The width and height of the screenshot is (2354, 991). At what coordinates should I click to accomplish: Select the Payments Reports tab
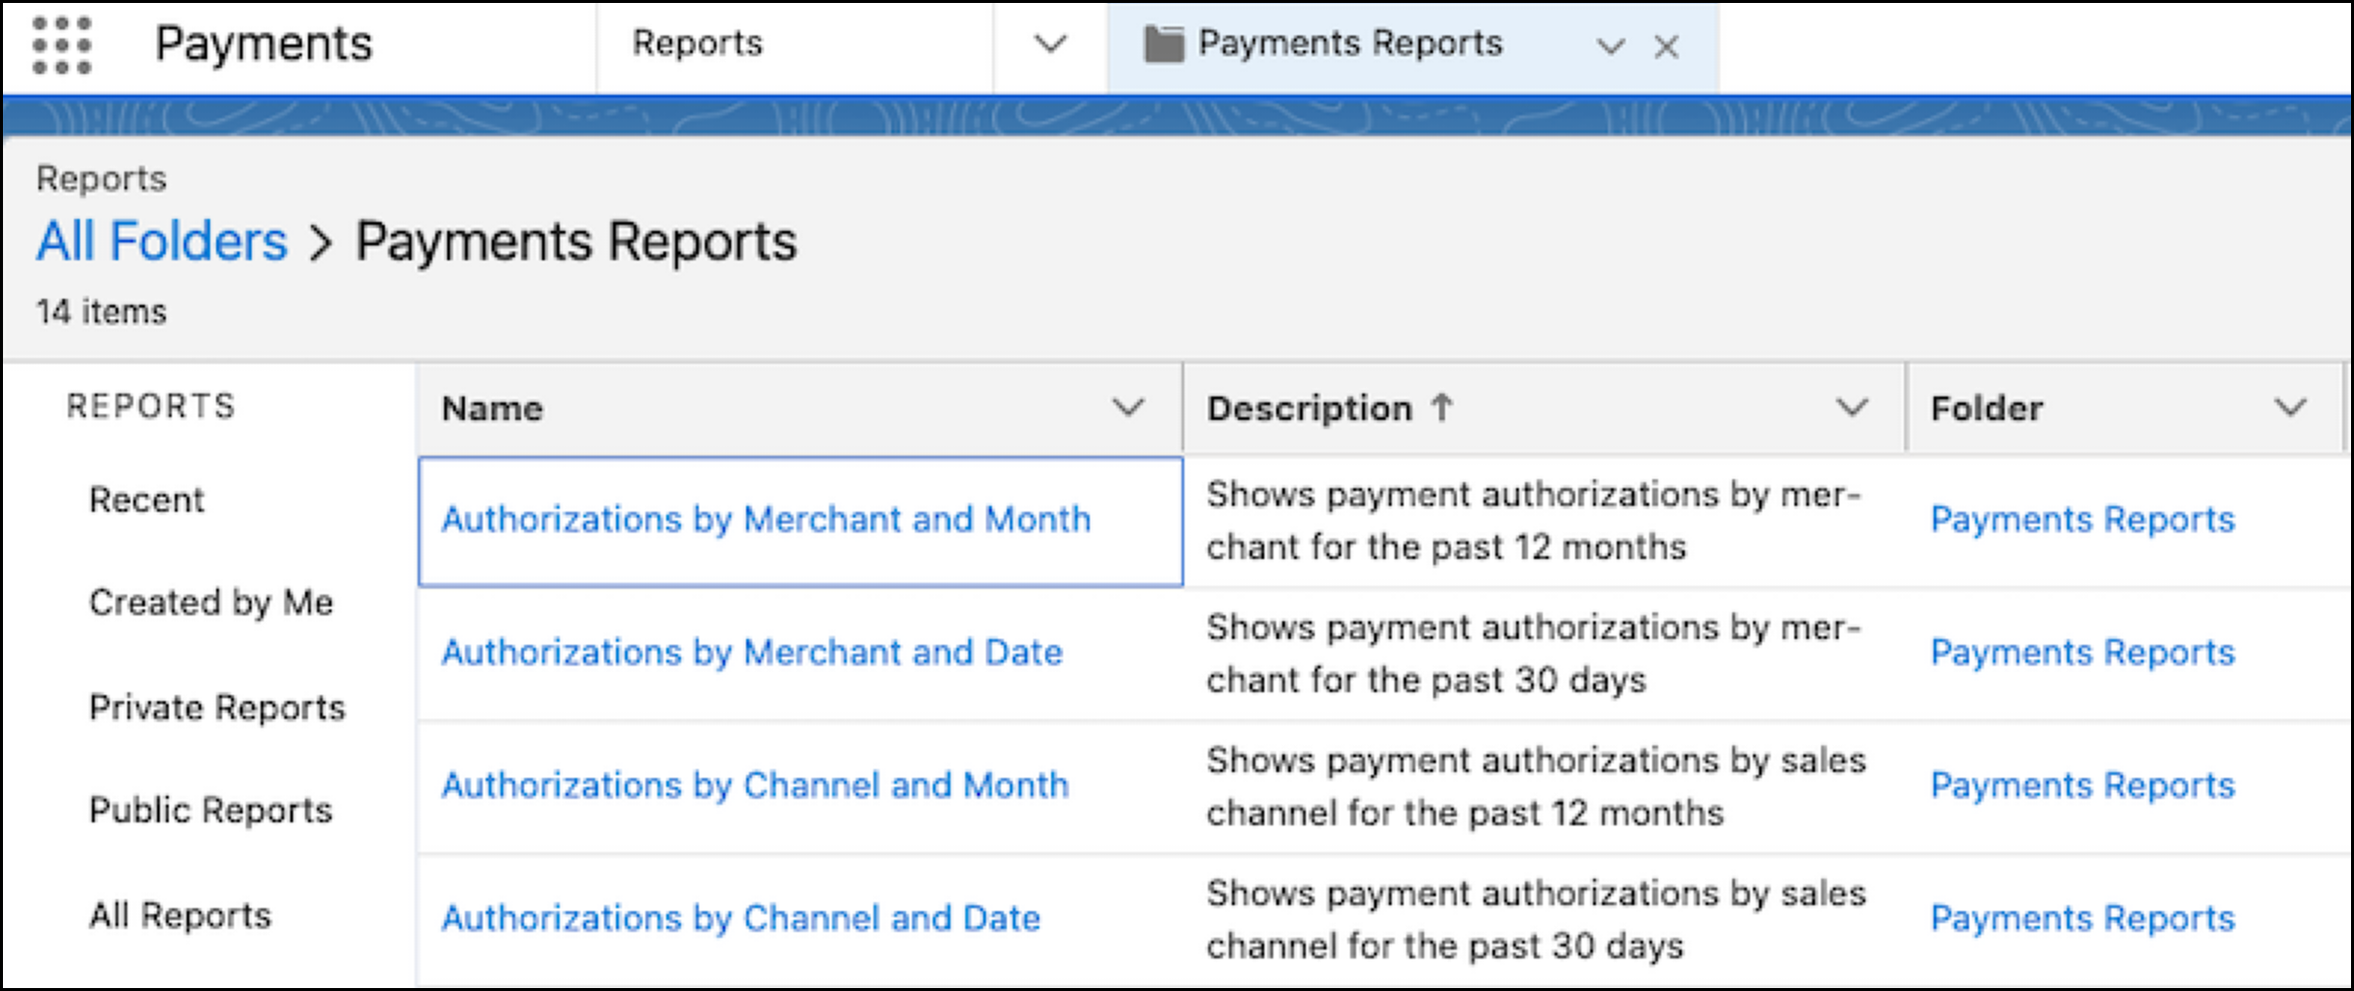(x=1350, y=43)
